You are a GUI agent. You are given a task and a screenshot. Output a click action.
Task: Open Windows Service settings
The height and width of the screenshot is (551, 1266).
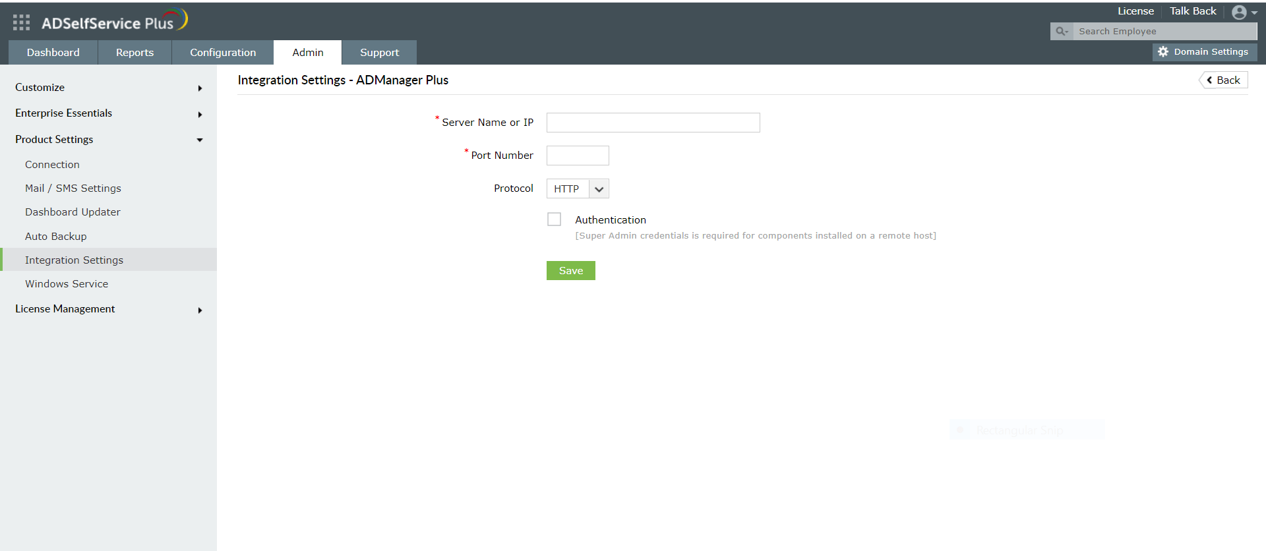click(x=67, y=284)
